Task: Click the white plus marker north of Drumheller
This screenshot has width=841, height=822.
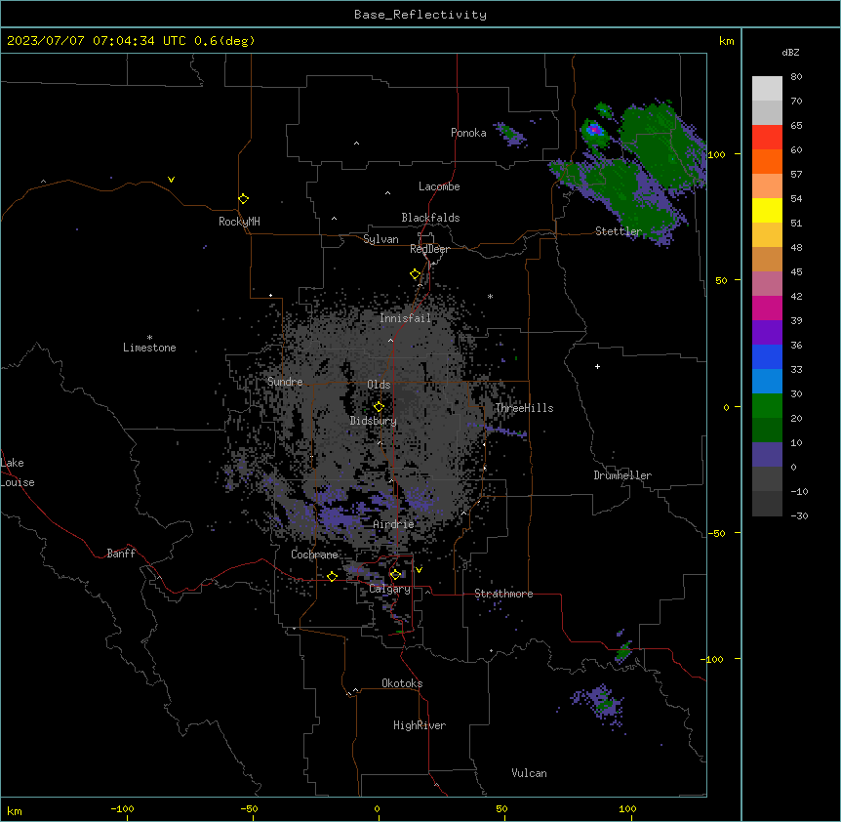Action: coord(597,366)
